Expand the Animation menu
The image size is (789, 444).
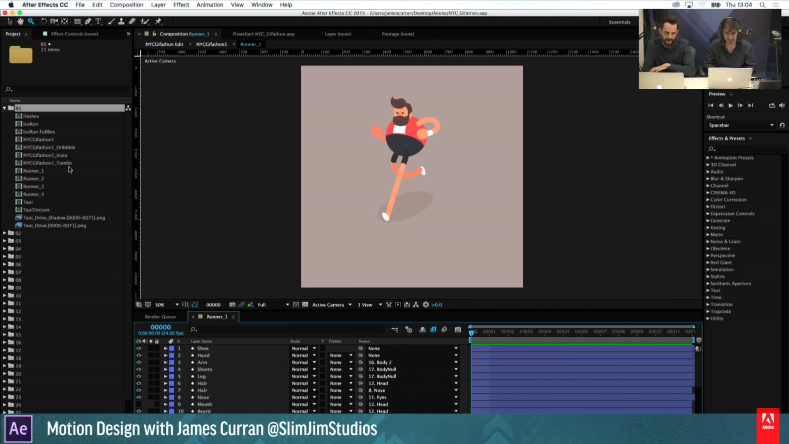[x=209, y=5]
